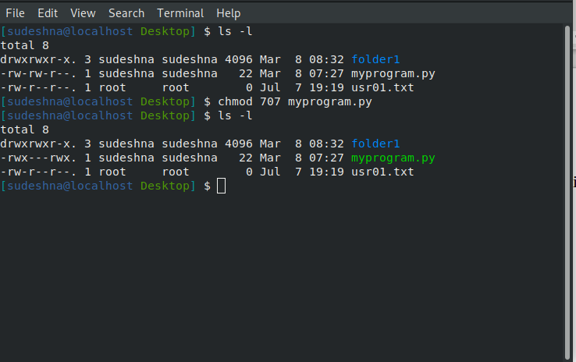
Task: Click the bottom empty prompt's 'Desktop' text
Action: (165, 186)
